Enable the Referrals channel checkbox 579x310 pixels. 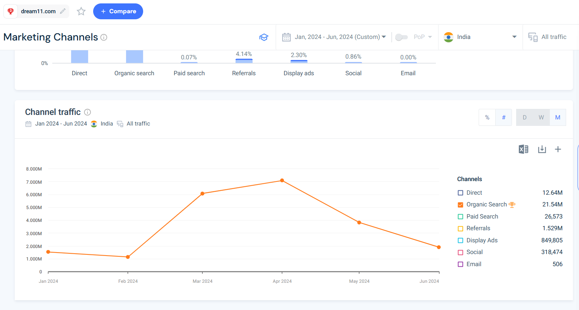pos(460,229)
